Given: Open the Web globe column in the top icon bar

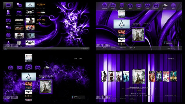Looking at the screenshot, I should pyautogui.click(x=173, y=5).
